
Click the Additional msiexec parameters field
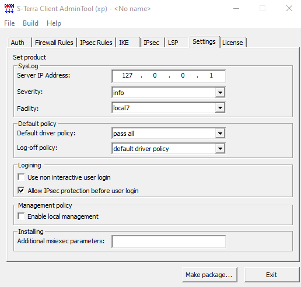pyautogui.click(x=169, y=242)
